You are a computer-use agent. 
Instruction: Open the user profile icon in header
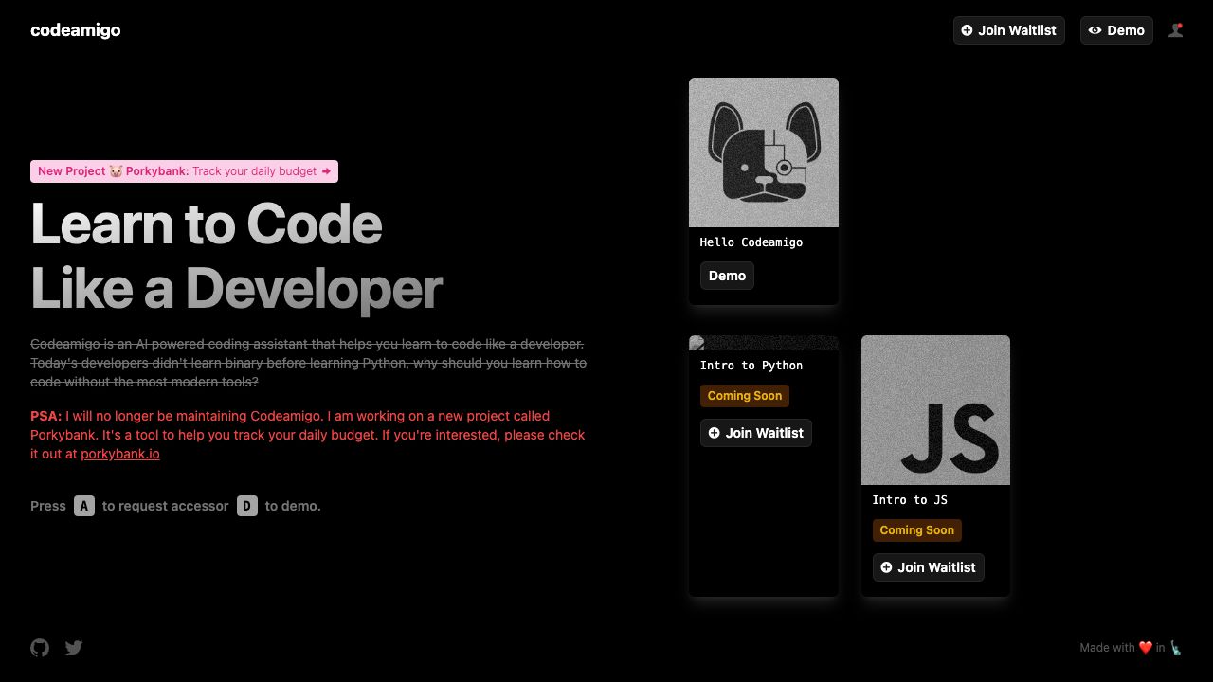[x=1175, y=30]
